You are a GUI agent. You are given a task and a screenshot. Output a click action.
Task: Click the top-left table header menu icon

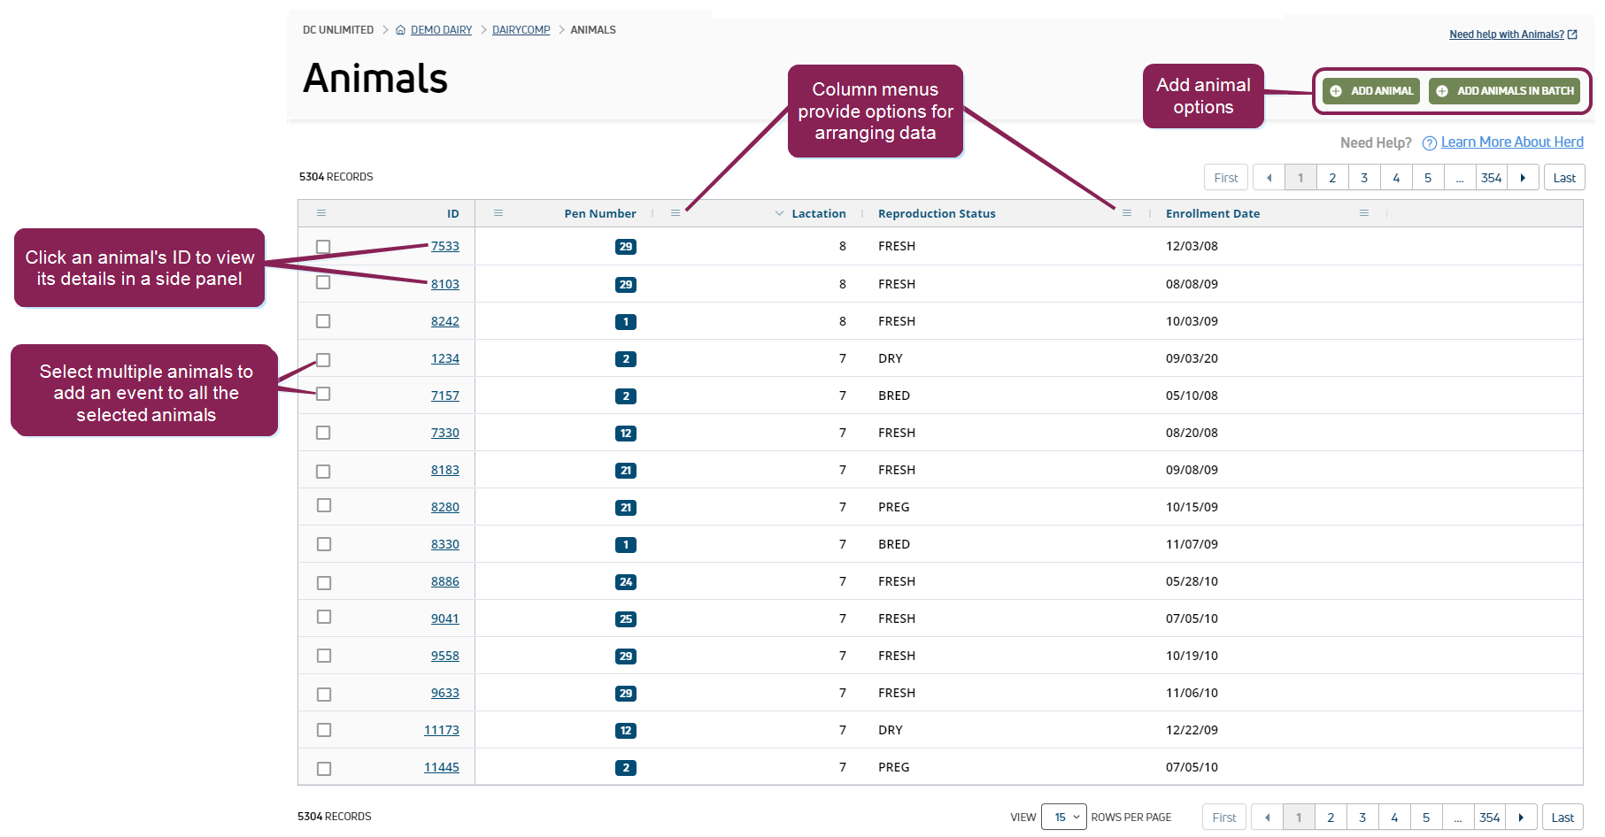point(321,213)
